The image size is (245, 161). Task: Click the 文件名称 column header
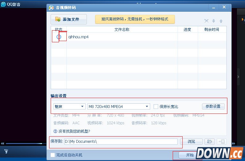point(122,30)
